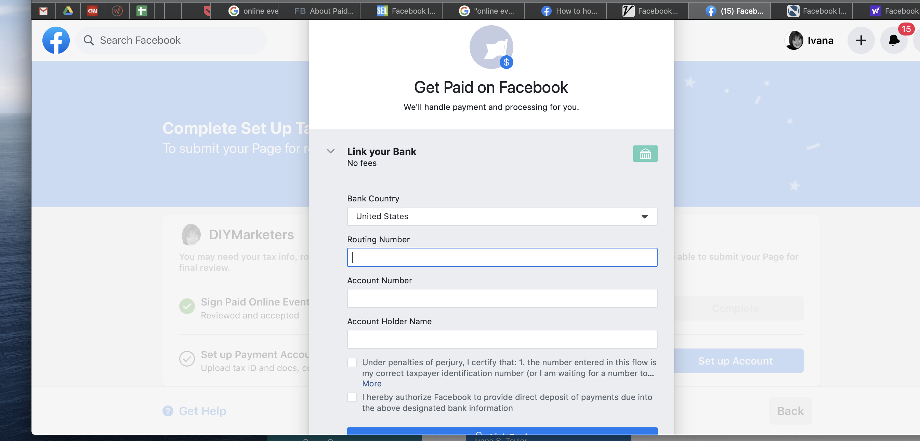
Task: Open the CNN pinned tab
Action: 92,11
